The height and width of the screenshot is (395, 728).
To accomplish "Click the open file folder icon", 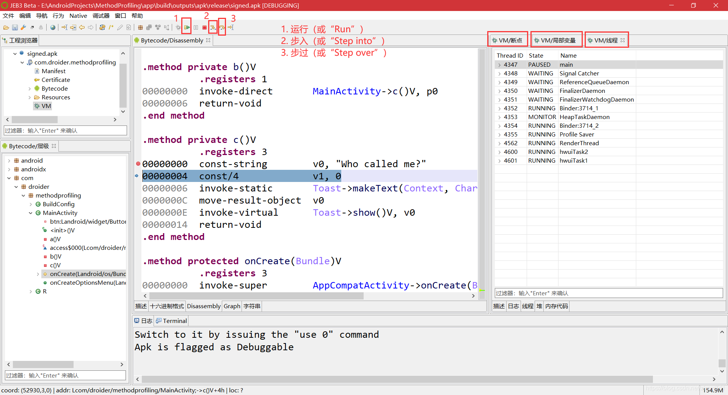I will [x=6, y=27].
